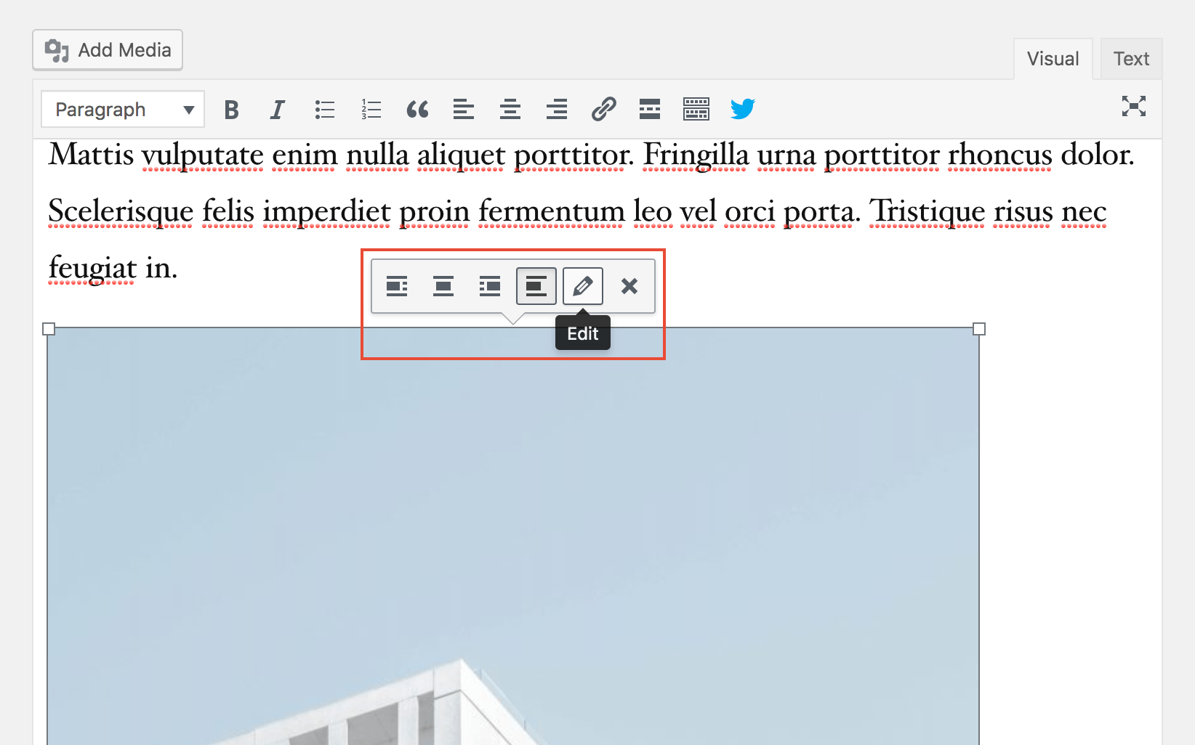Toggle the bulleted list
This screenshot has height=745, width=1195.
coord(324,109)
